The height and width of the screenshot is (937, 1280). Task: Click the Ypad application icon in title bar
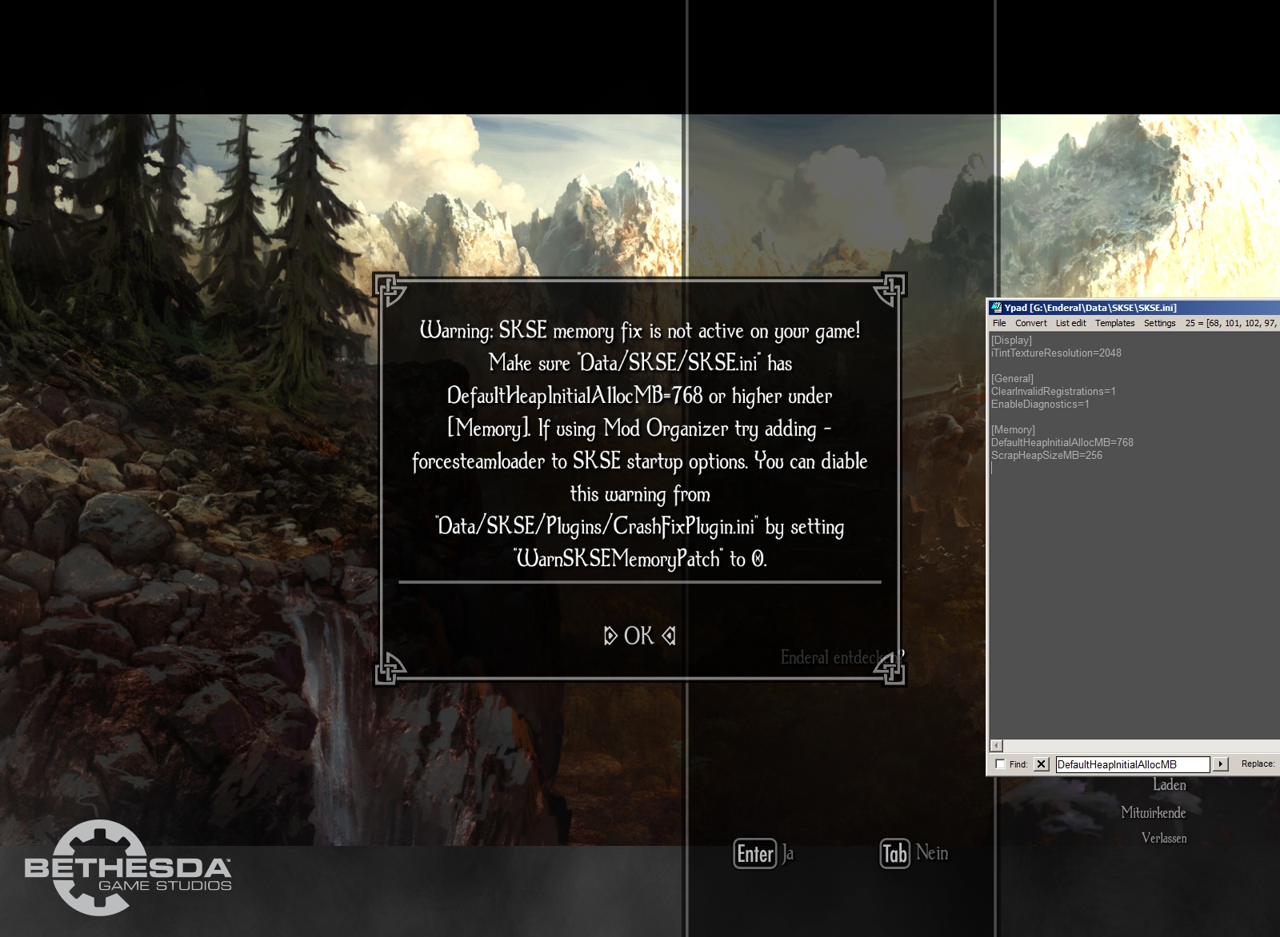point(996,308)
